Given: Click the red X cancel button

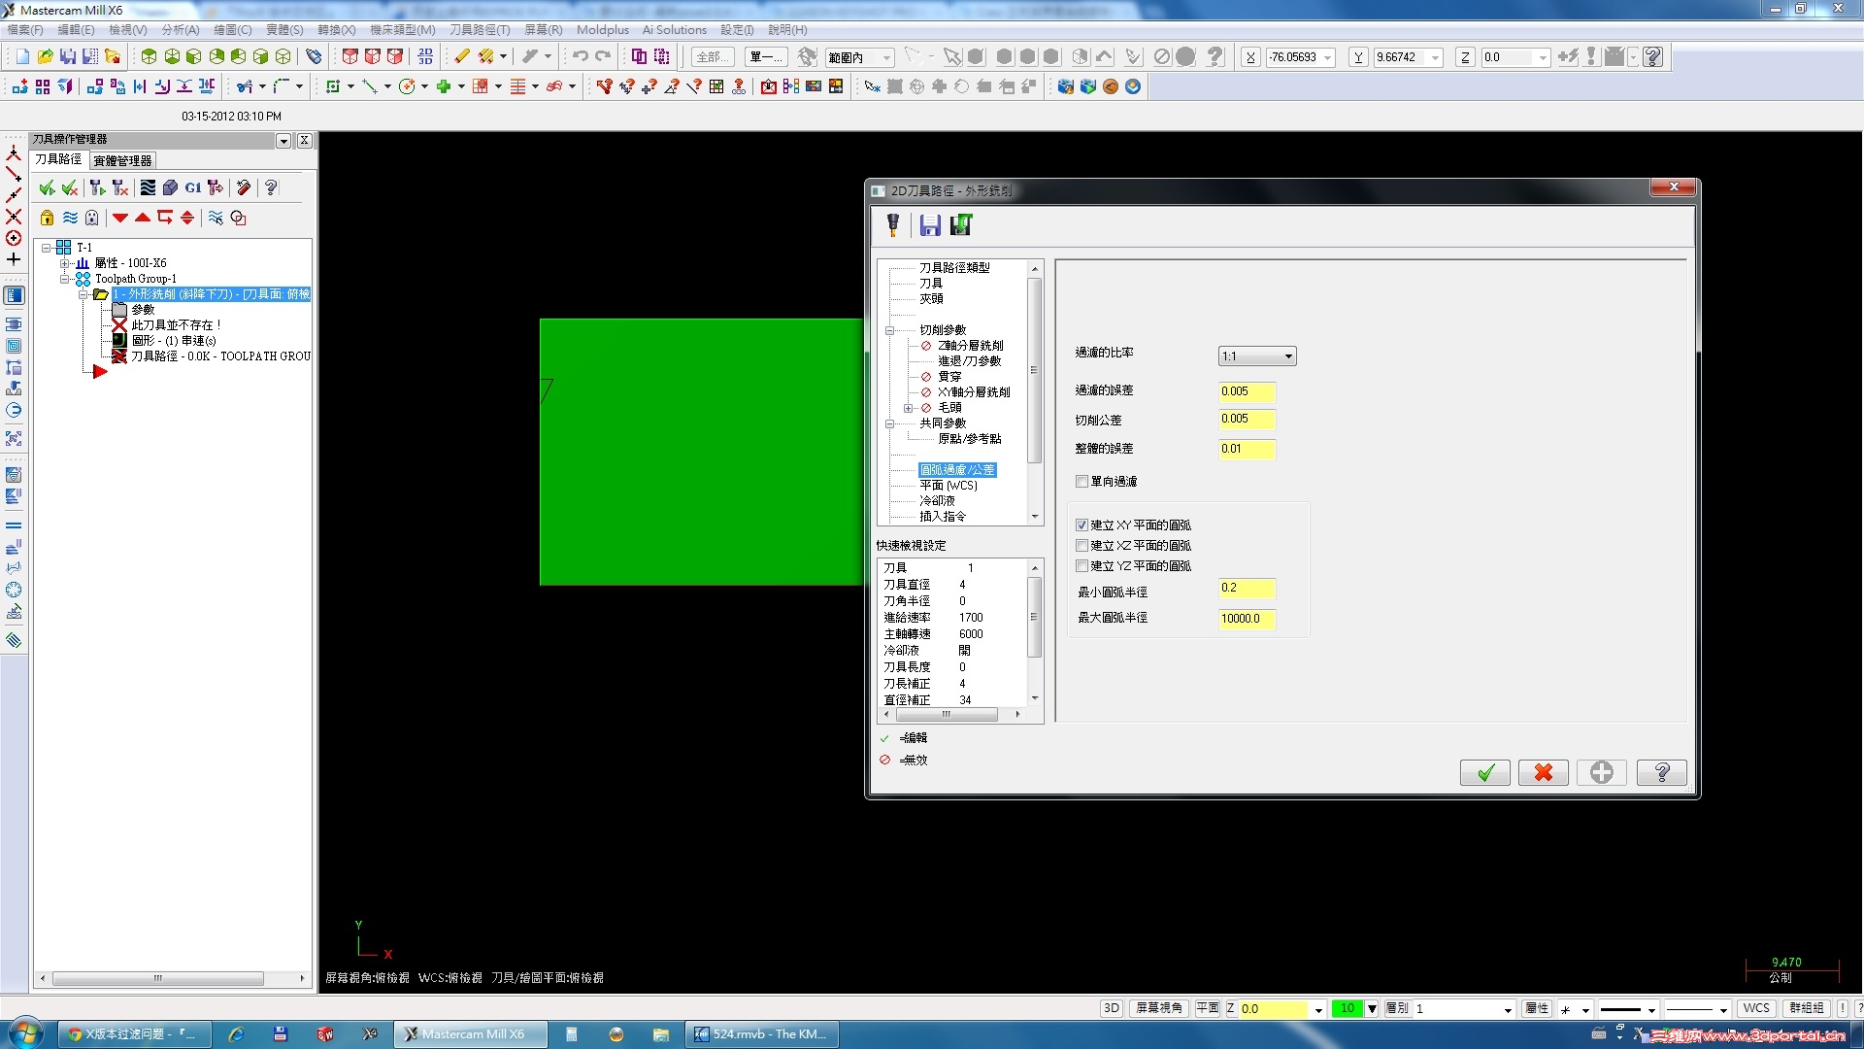Looking at the screenshot, I should point(1543,772).
